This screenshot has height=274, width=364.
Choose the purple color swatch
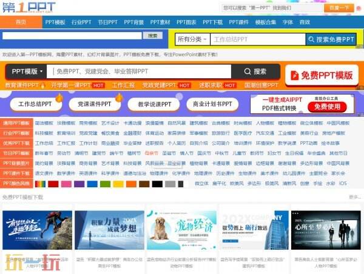(x=79, y=184)
